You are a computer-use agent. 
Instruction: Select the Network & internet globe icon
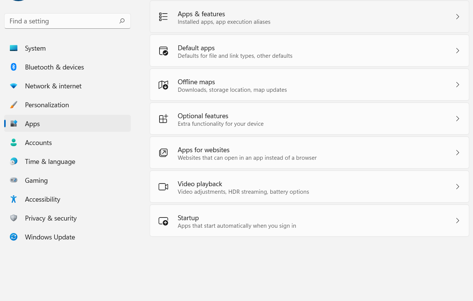[14, 86]
